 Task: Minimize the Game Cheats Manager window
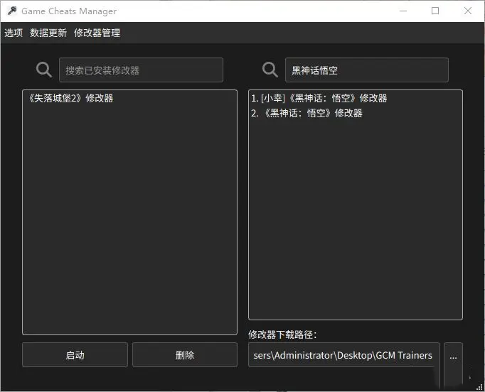coord(403,11)
